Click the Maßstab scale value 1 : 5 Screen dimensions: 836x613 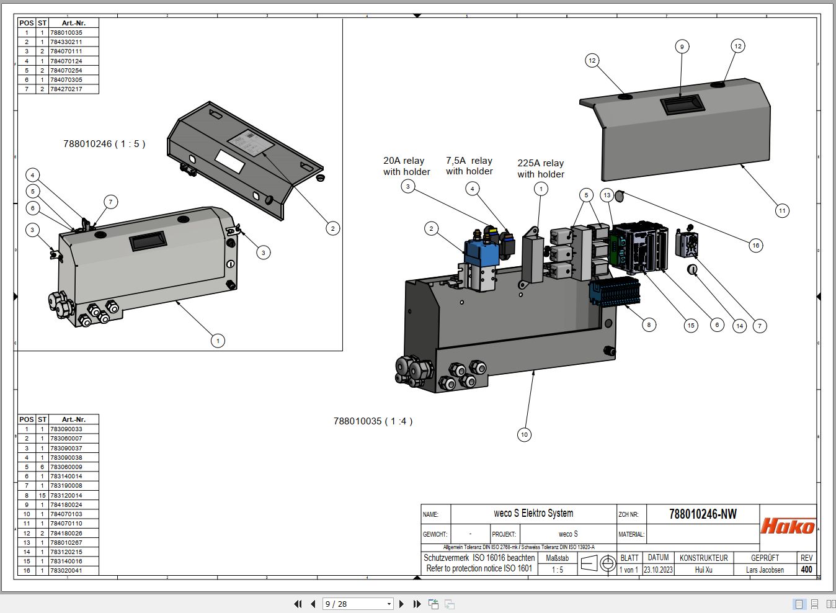click(x=558, y=570)
